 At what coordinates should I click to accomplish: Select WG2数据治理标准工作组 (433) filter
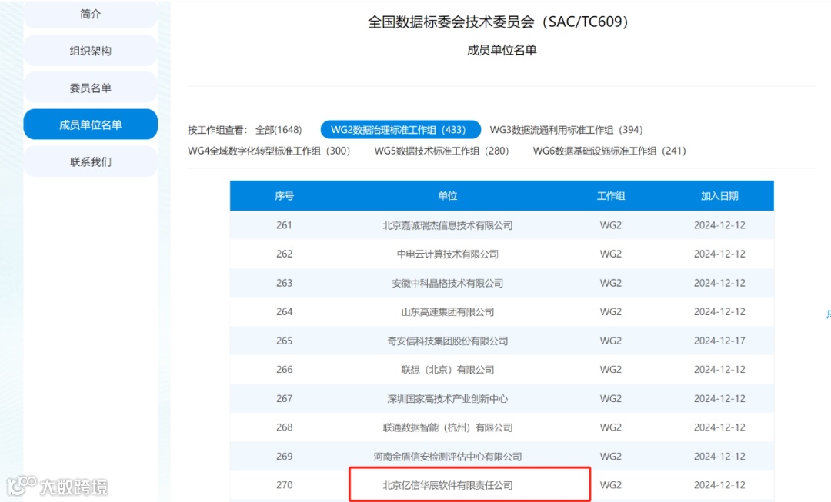tap(401, 130)
